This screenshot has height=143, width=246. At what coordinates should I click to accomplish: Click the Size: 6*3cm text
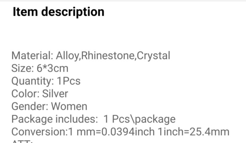tap(40, 68)
